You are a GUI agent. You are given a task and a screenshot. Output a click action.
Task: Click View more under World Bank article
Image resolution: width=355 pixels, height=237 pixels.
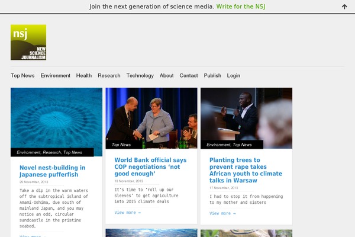pyautogui.click(x=127, y=213)
